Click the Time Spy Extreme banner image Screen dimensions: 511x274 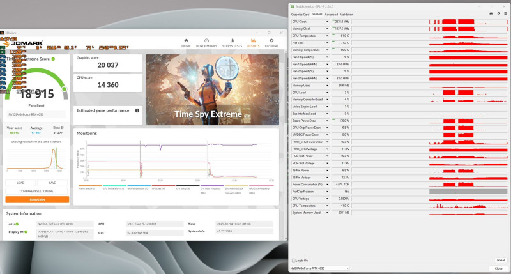click(x=213, y=89)
